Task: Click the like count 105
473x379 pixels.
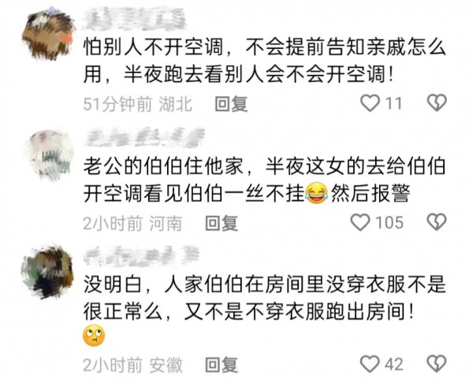Action: pos(389,223)
